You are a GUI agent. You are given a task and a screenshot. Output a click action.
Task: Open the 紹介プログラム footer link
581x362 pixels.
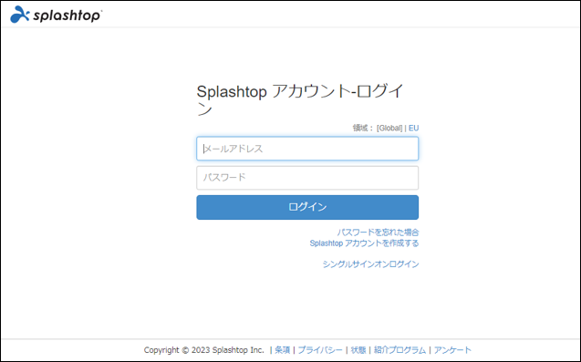(399, 350)
